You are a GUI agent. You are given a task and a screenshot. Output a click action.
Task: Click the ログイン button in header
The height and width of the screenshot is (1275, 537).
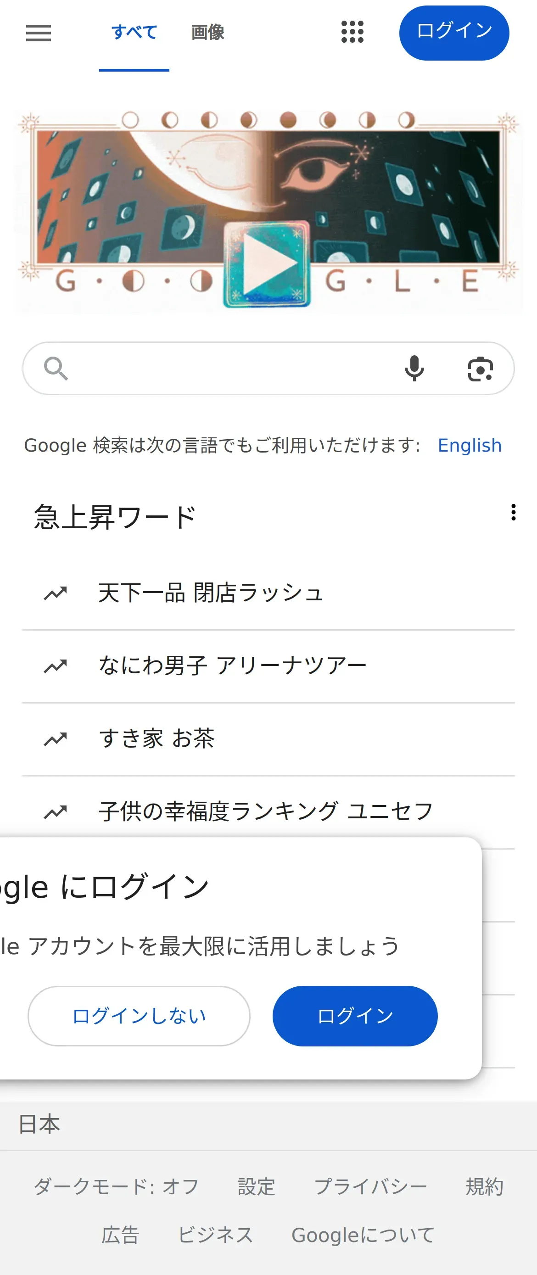pos(454,33)
